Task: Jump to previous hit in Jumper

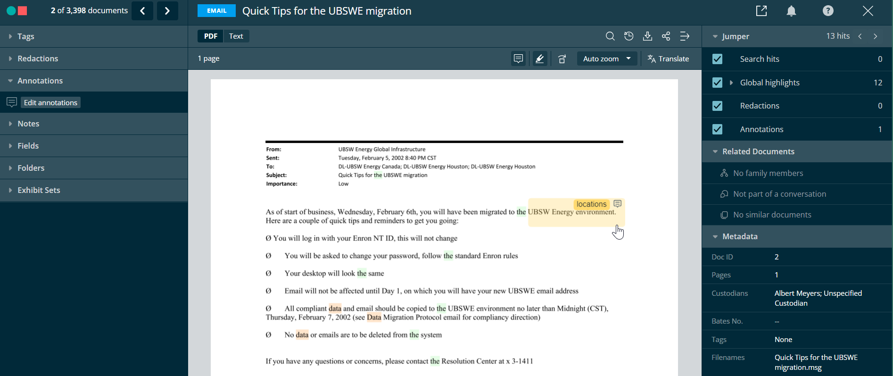Action: [860, 36]
